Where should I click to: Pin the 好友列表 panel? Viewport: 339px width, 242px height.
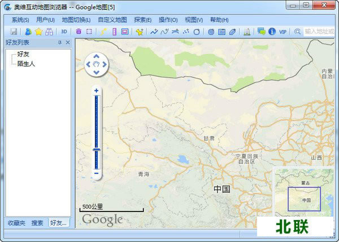click(60, 43)
